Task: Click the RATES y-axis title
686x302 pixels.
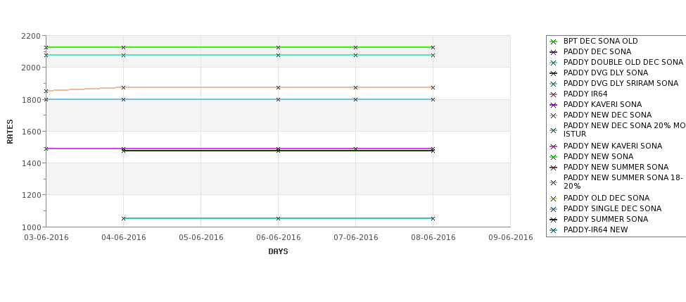Action: (x=10, y=132)
